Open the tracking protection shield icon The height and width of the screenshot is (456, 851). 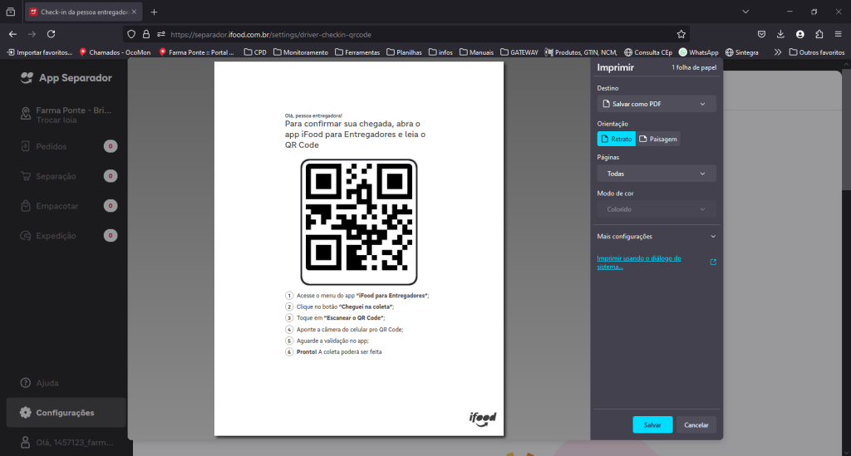[131, 34]
